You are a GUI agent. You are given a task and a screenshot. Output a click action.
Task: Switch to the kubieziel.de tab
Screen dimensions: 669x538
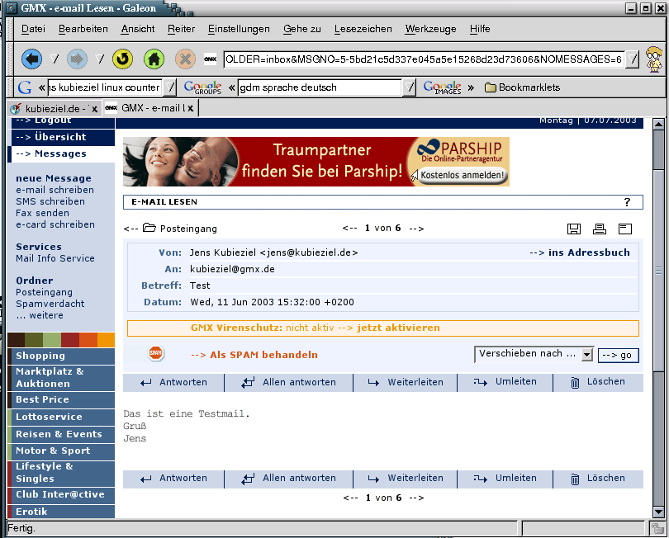point(54,108)
